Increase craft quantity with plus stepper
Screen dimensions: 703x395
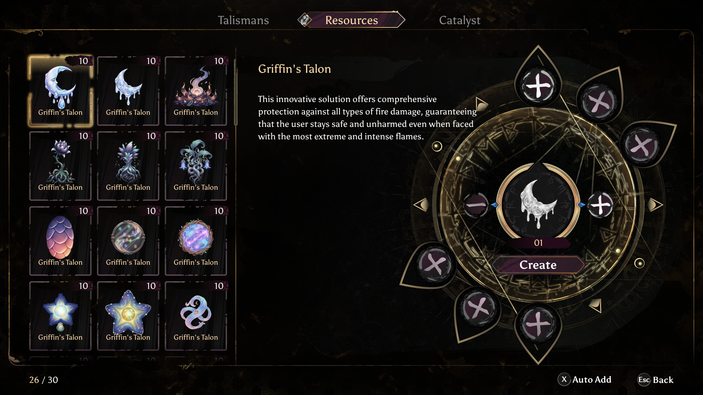point(600,205)
